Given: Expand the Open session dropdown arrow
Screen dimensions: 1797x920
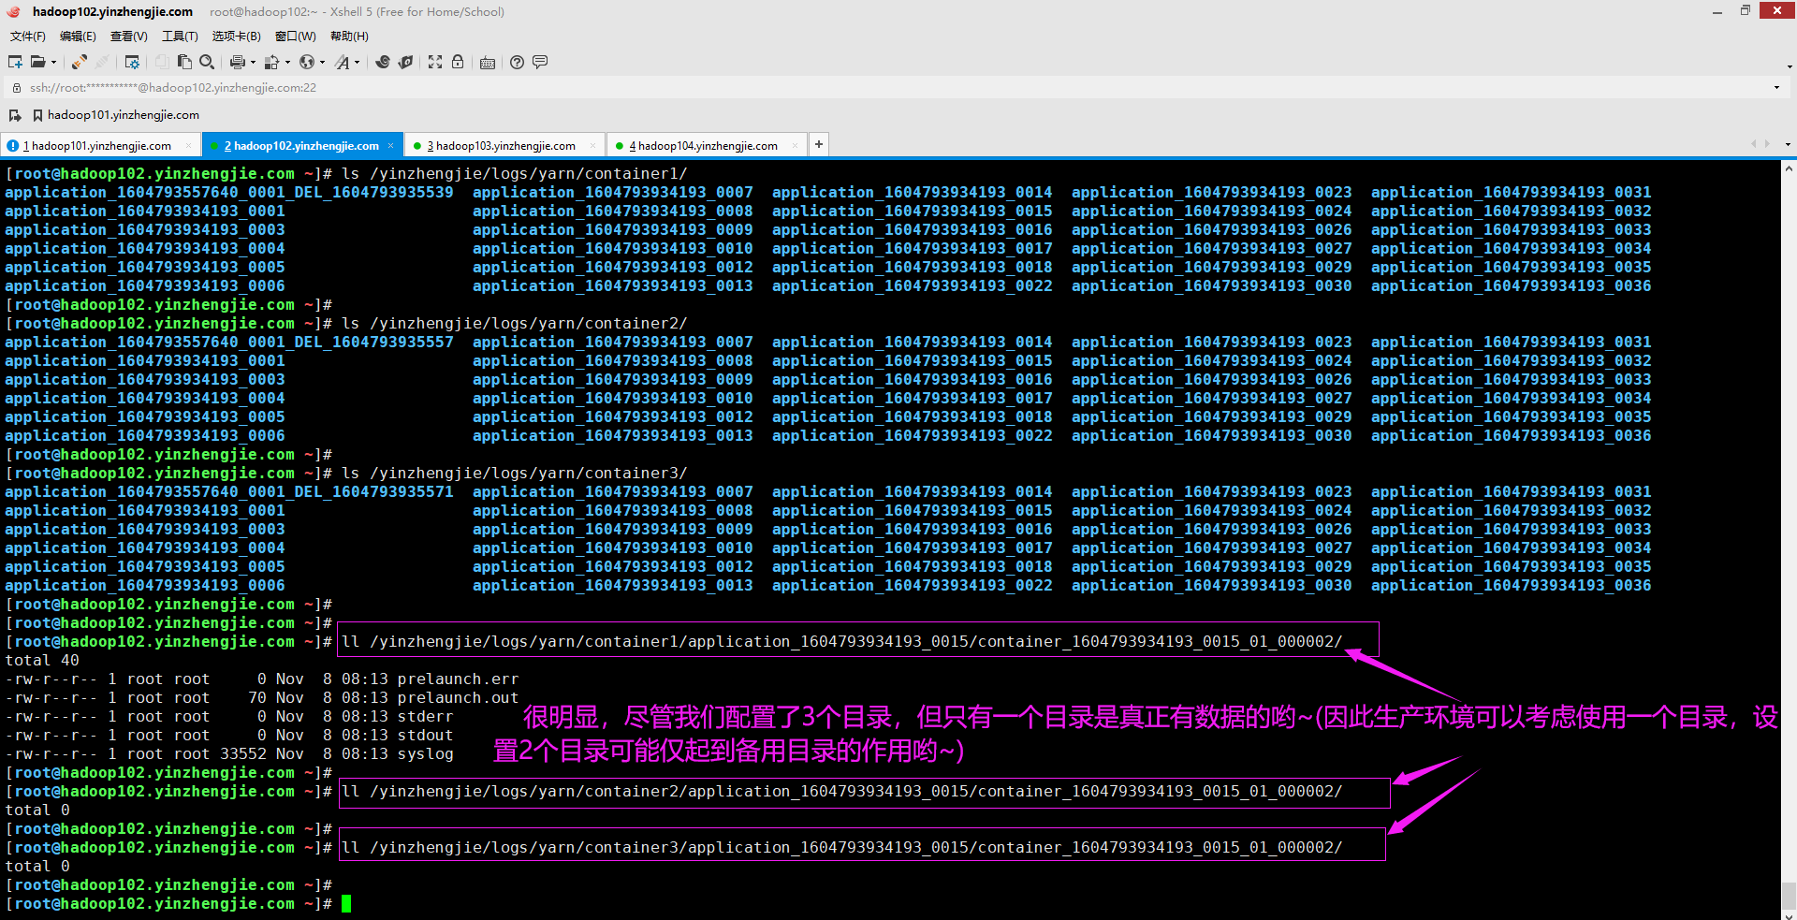Looking at the screenshot, I should pos(53,63).
